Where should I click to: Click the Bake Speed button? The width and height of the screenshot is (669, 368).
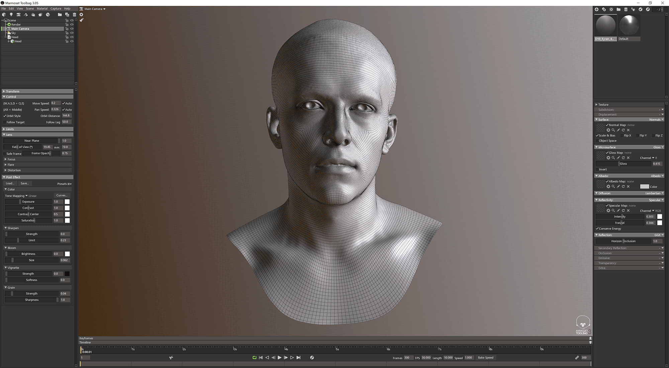pyautogui.click(x=486, y=358)
